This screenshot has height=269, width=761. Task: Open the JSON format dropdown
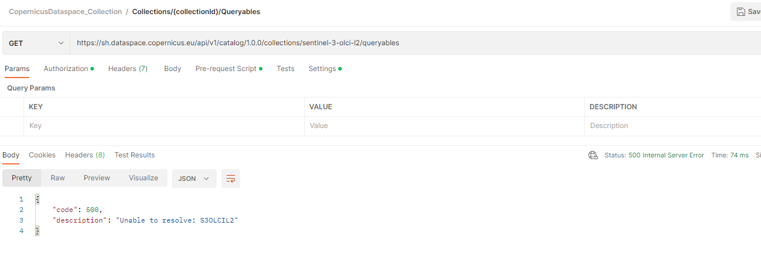point(194,179)
